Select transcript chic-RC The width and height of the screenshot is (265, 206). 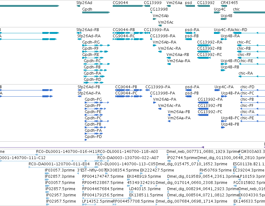tap(244, 42)
